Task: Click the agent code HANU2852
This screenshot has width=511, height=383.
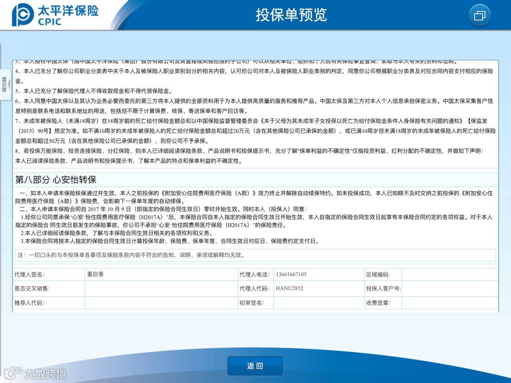Action: coord(289,288)
